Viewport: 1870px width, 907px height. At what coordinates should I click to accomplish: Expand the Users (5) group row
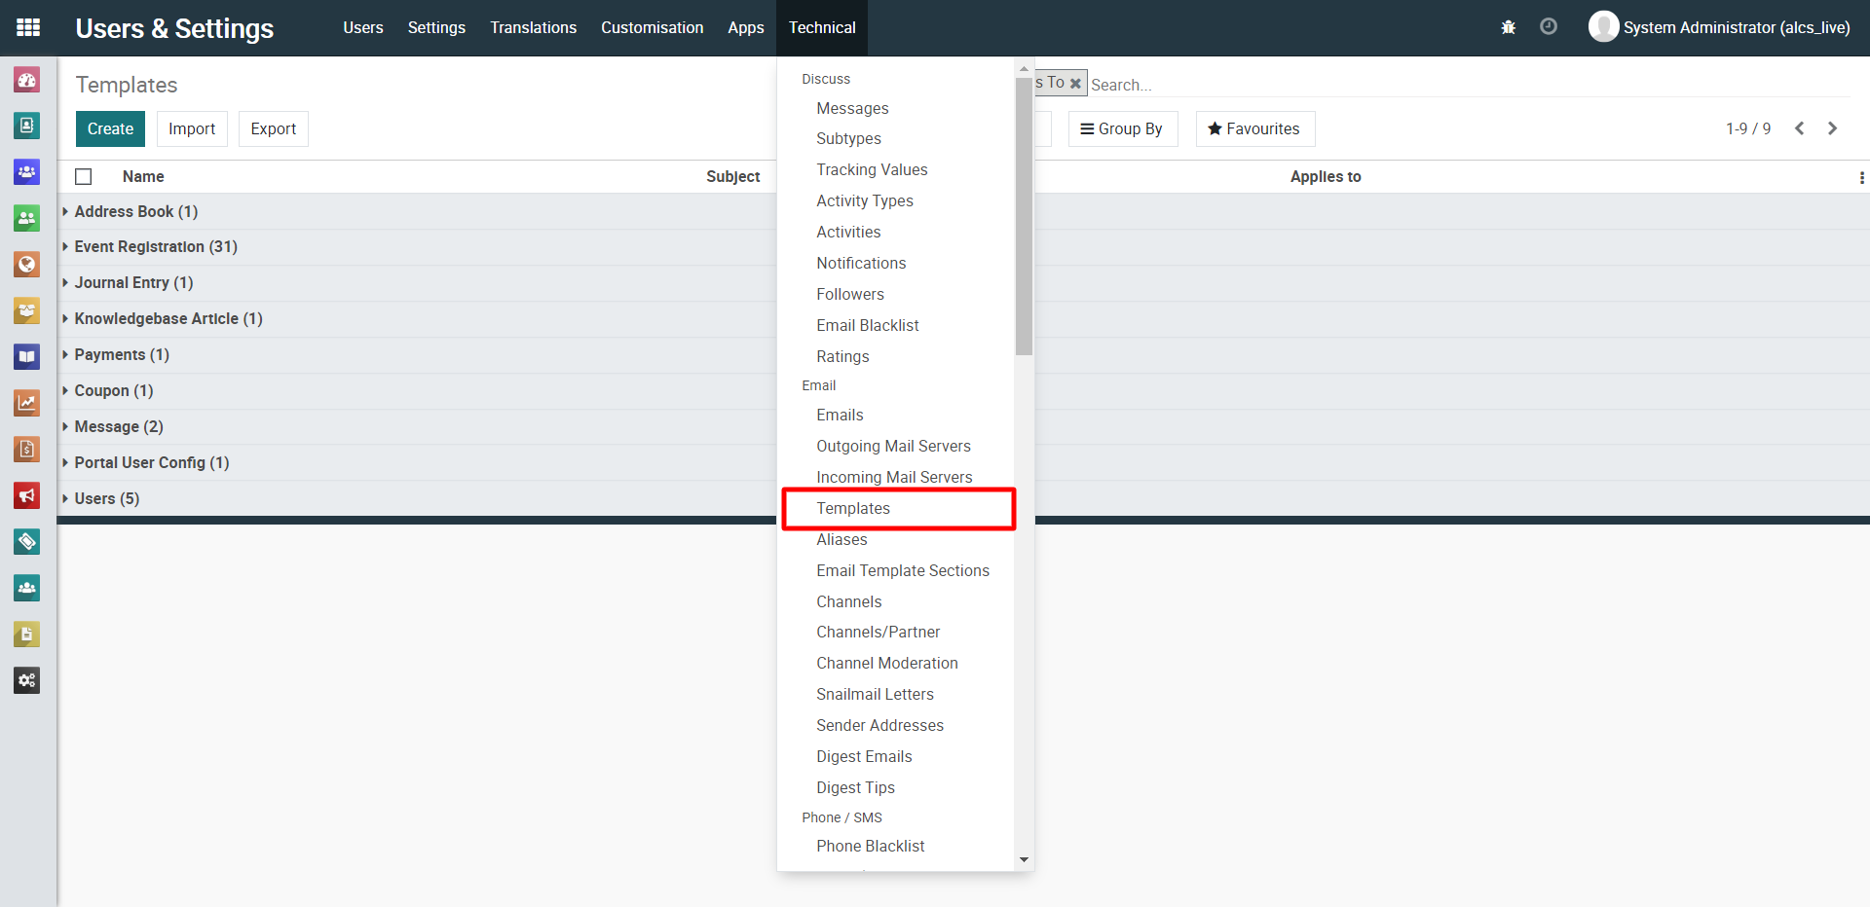[106, 498]
